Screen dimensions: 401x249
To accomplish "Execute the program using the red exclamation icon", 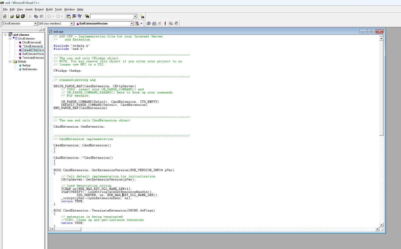I will point(165,23).
